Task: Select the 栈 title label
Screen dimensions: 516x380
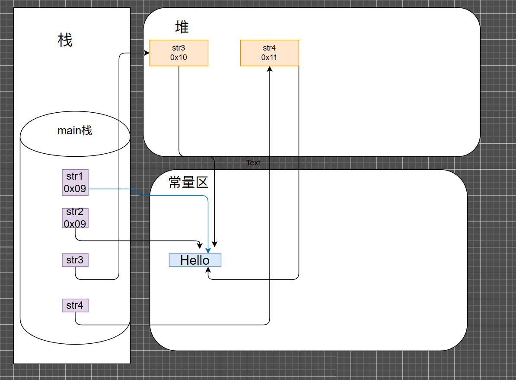Action: (x=65, y=40)
